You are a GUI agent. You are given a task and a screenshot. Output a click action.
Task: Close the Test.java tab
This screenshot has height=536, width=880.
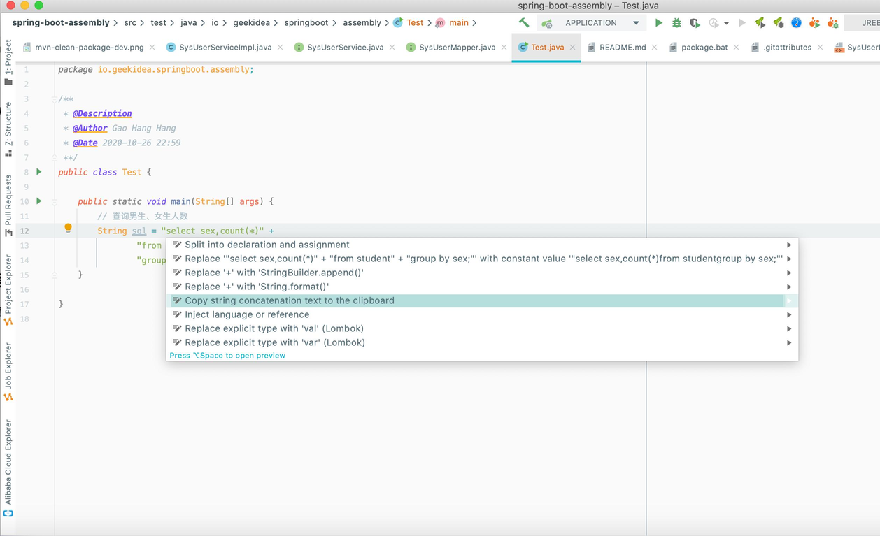pyautogui.click(x=572, y=48)
